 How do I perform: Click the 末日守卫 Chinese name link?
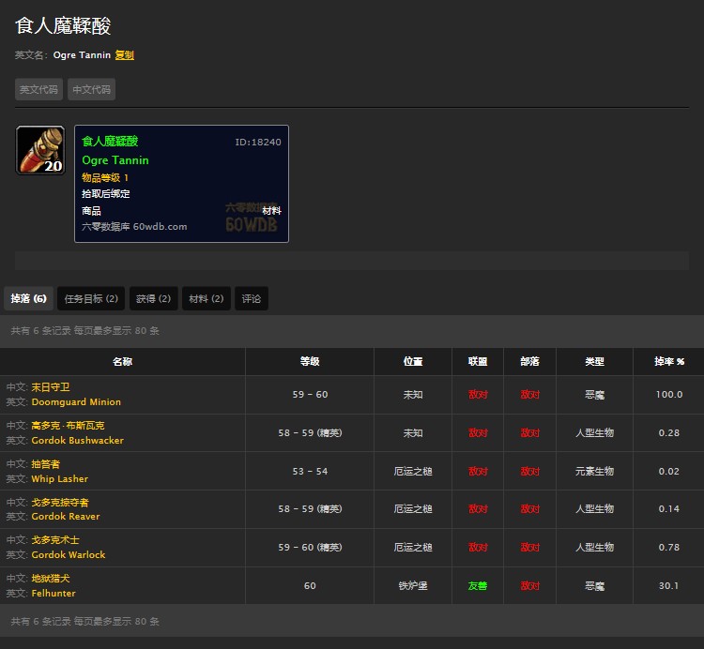[51, 387]
